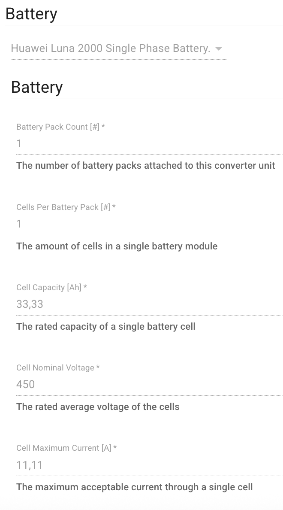Click the top Battery page heading
Image resolution: width=283 pixels, height=510 pixels.
[x=31, y=14]
